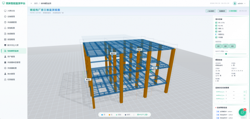
Task: Click the 梁 #1277 | 层1 status text
Action: [142, 115]
